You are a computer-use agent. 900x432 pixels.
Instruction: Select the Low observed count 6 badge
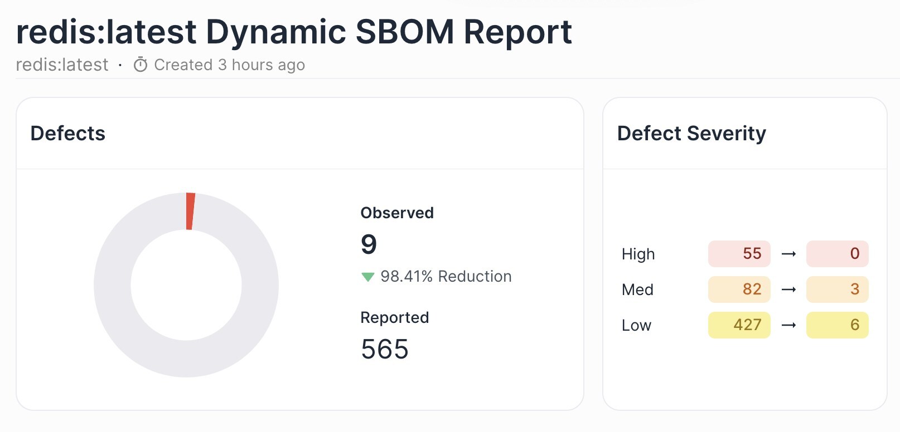pyautogui.click(x=838, y=325)
